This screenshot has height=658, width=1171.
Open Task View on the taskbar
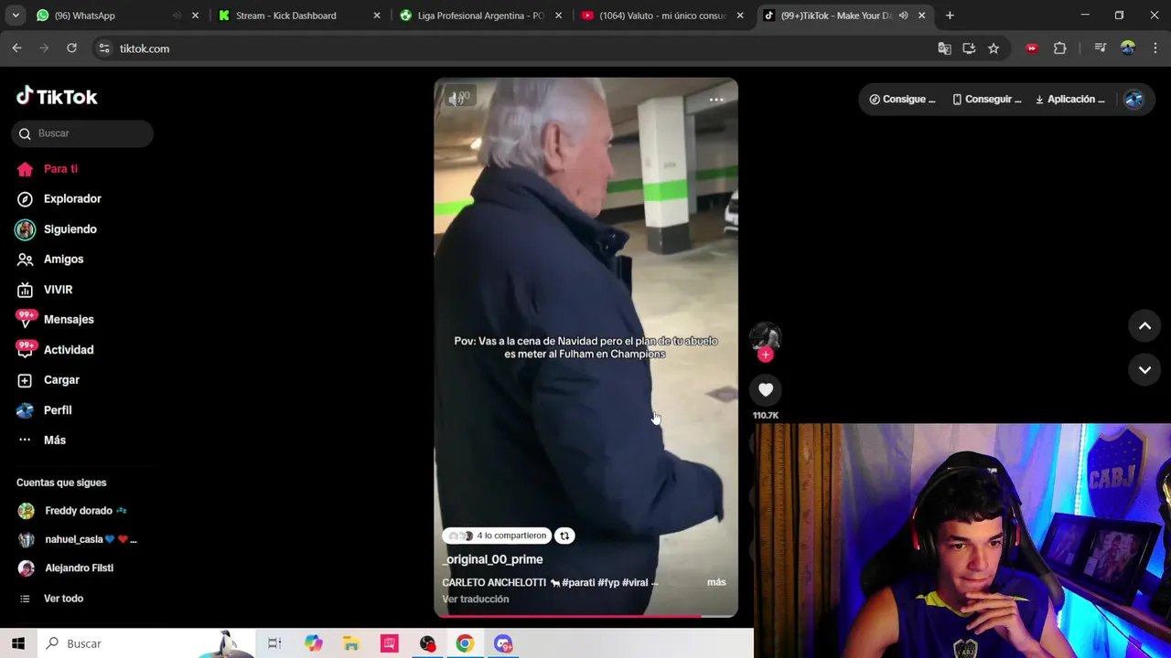click(274, 643)
